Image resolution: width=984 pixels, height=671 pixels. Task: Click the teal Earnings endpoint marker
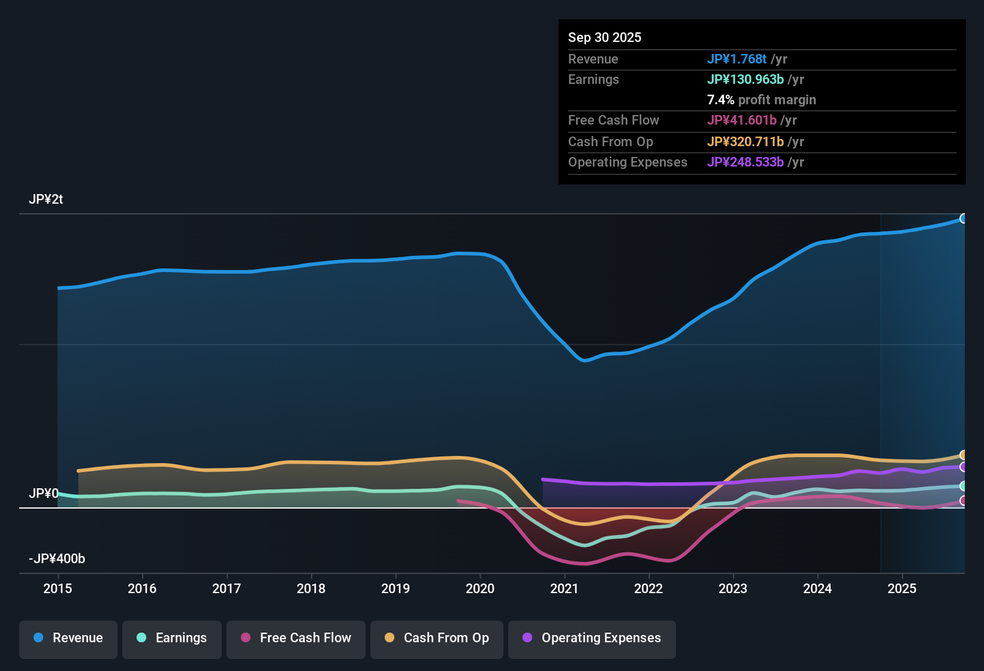point(964,486)
